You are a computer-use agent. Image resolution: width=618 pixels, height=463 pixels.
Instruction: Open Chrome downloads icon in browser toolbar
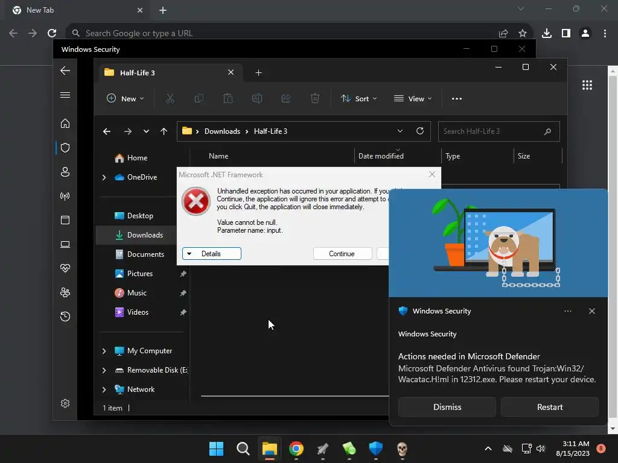[547, 34]
